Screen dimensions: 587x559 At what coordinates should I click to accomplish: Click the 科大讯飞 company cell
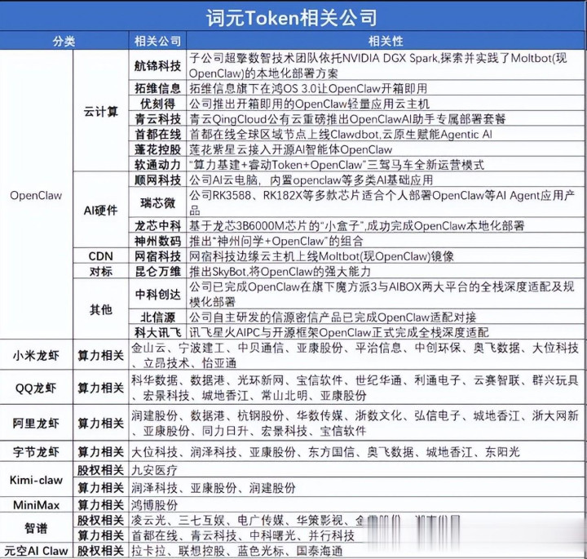coord(157,332)
